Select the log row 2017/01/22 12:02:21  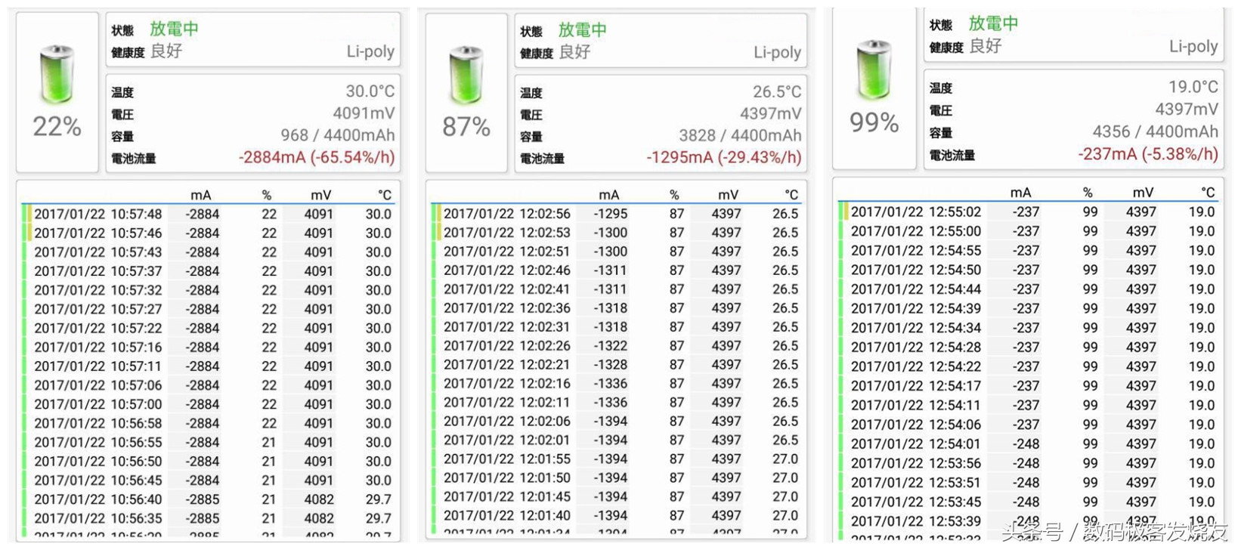tap(617, 364)
